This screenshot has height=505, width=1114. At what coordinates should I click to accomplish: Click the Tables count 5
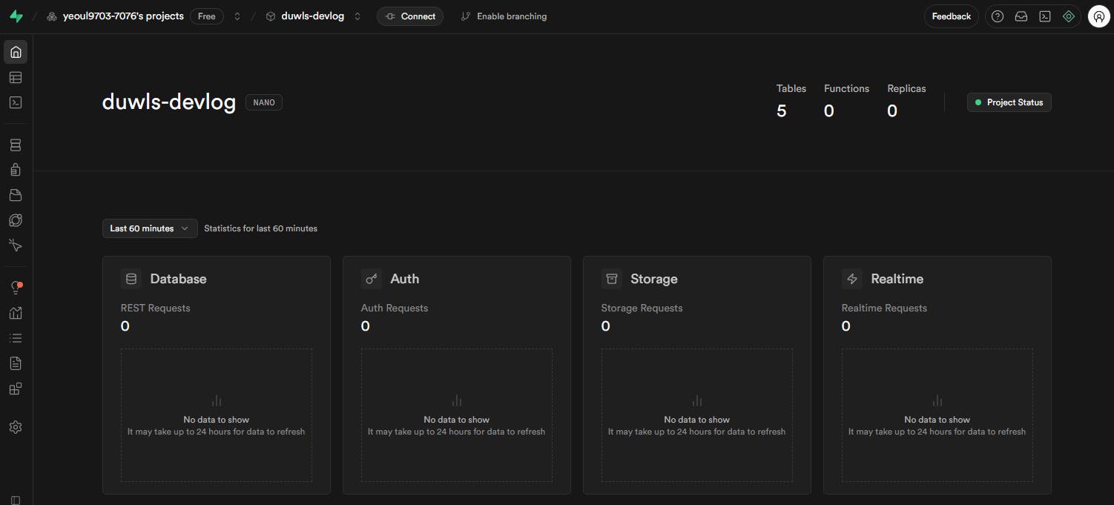(781, 111)
